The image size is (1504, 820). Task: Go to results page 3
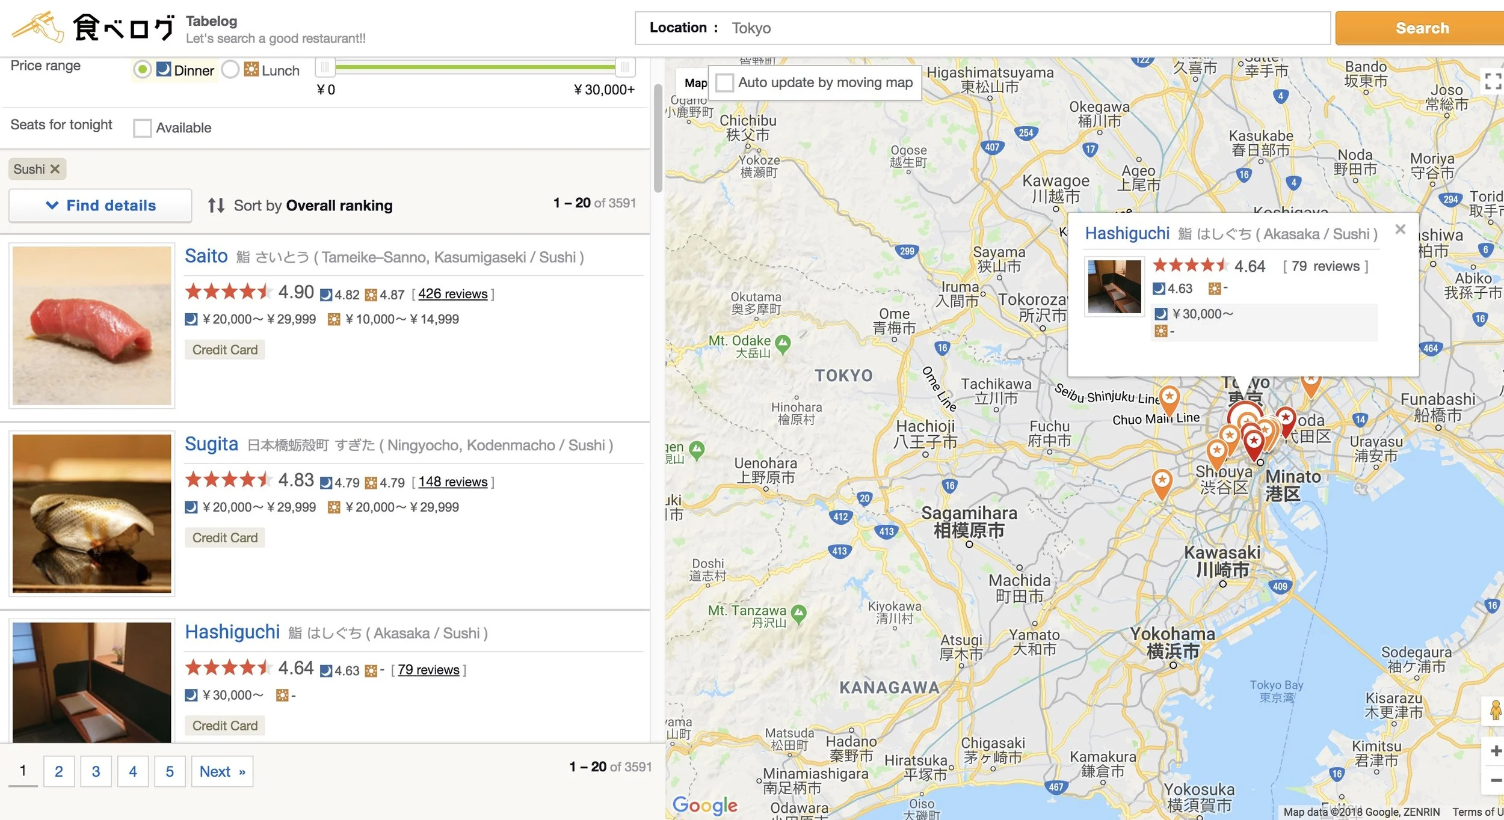point(96,771)
